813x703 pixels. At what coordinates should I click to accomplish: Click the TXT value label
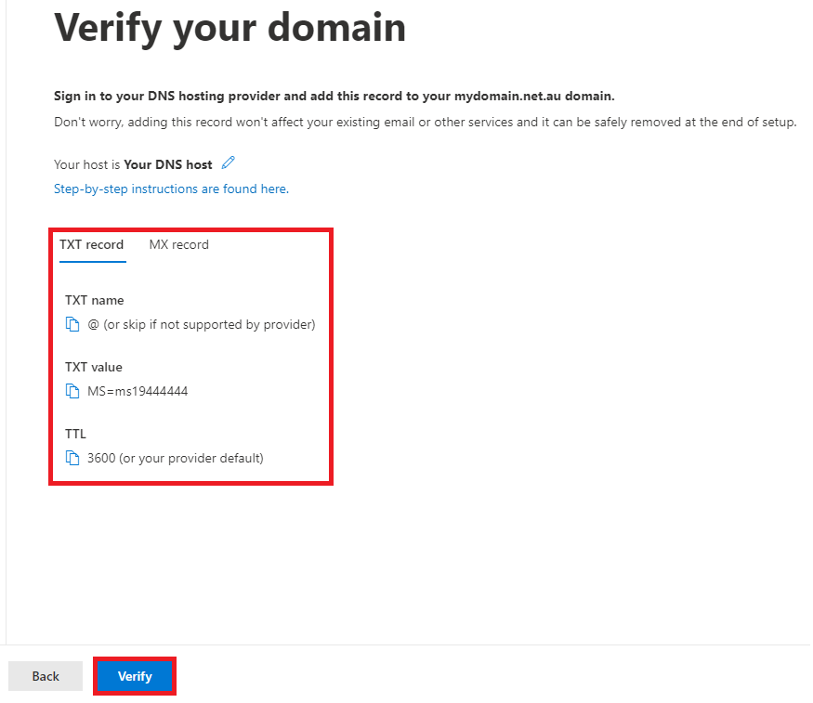tap(94, 368)
